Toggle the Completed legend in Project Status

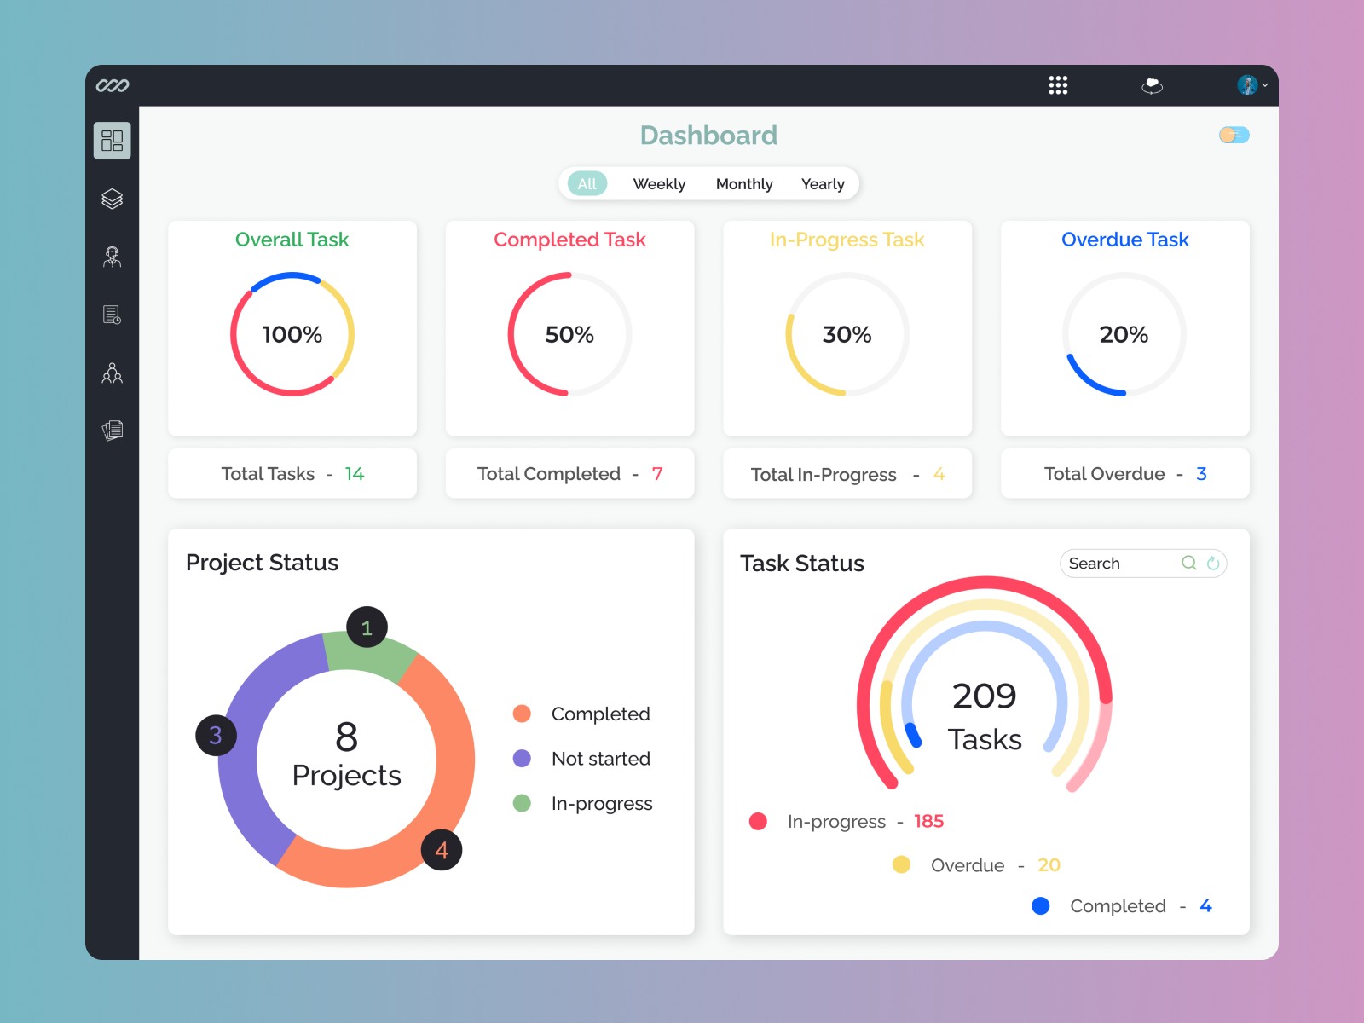522,714
